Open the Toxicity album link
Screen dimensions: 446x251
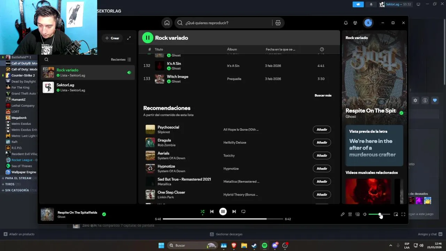(x=229, y=155)
